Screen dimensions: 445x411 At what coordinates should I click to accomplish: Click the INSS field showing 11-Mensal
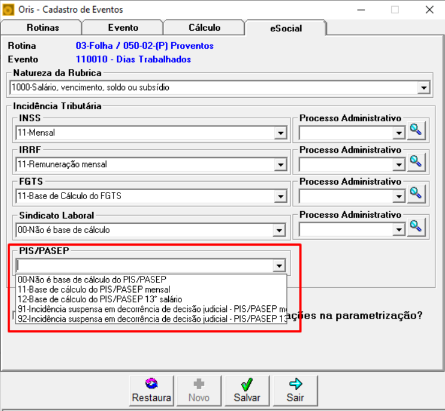tap(145, 133)
